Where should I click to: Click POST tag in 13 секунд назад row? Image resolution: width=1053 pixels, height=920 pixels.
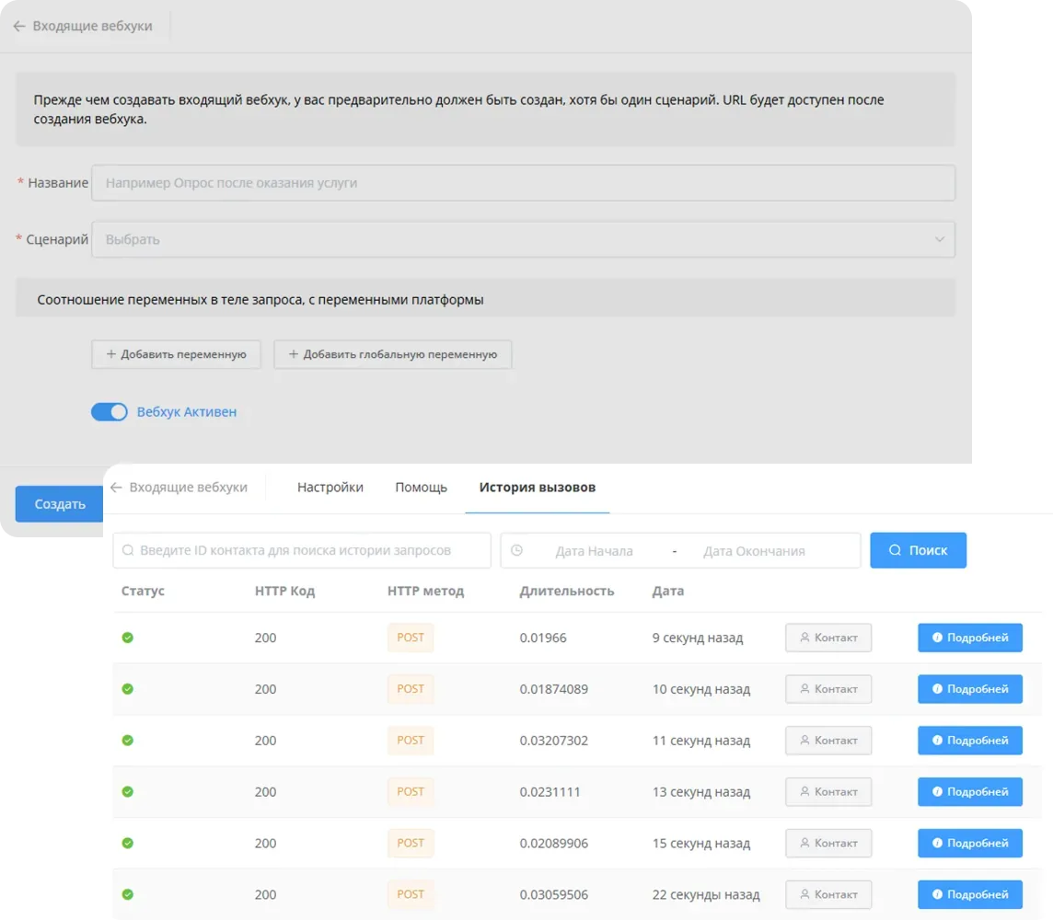coord(411,792)
